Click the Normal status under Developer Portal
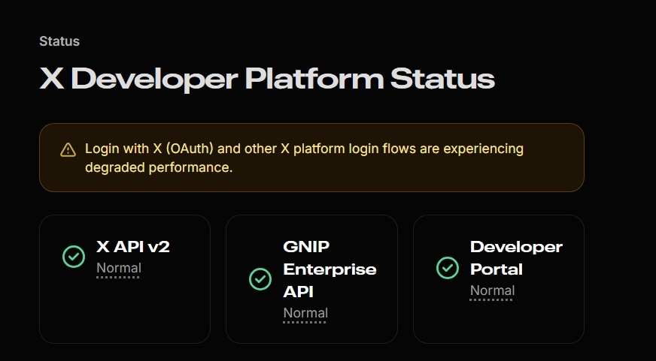The width and height of the screenshot is (656, 361). pyautogui.click(x=492, y=290)
